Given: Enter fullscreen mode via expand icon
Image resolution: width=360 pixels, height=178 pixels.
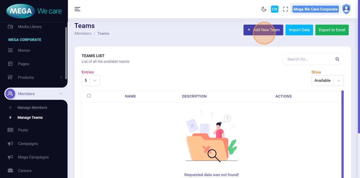Looking at the screenshot, I should point(285,9).
